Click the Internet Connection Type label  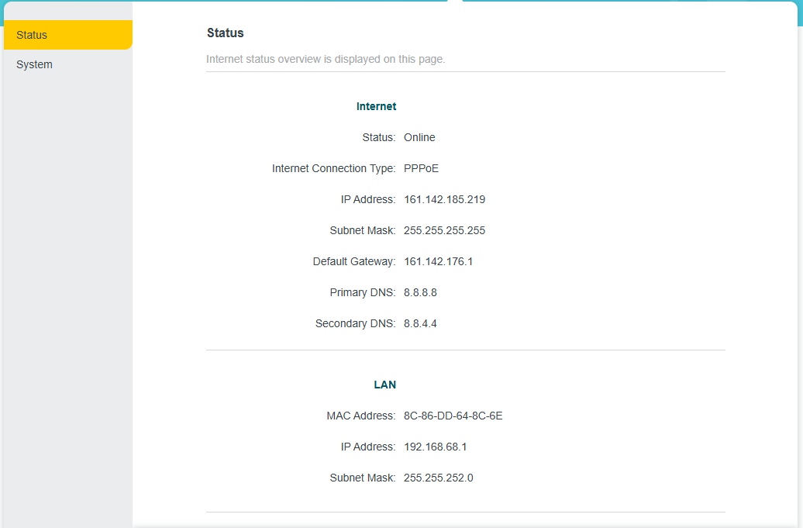(x=334, y=168)
